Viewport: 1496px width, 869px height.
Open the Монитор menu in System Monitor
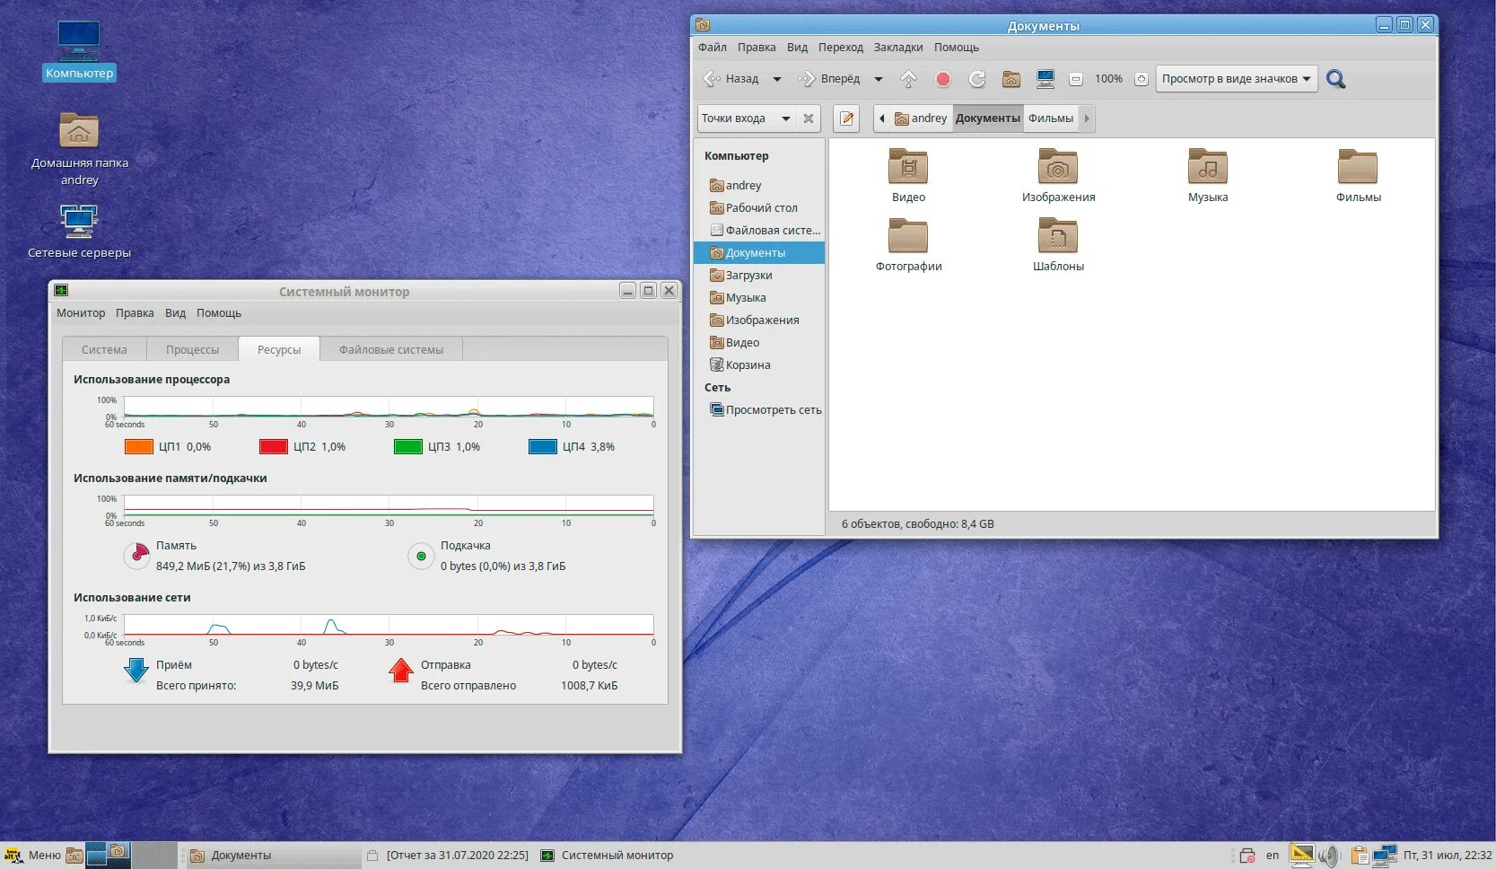point(81,313)
